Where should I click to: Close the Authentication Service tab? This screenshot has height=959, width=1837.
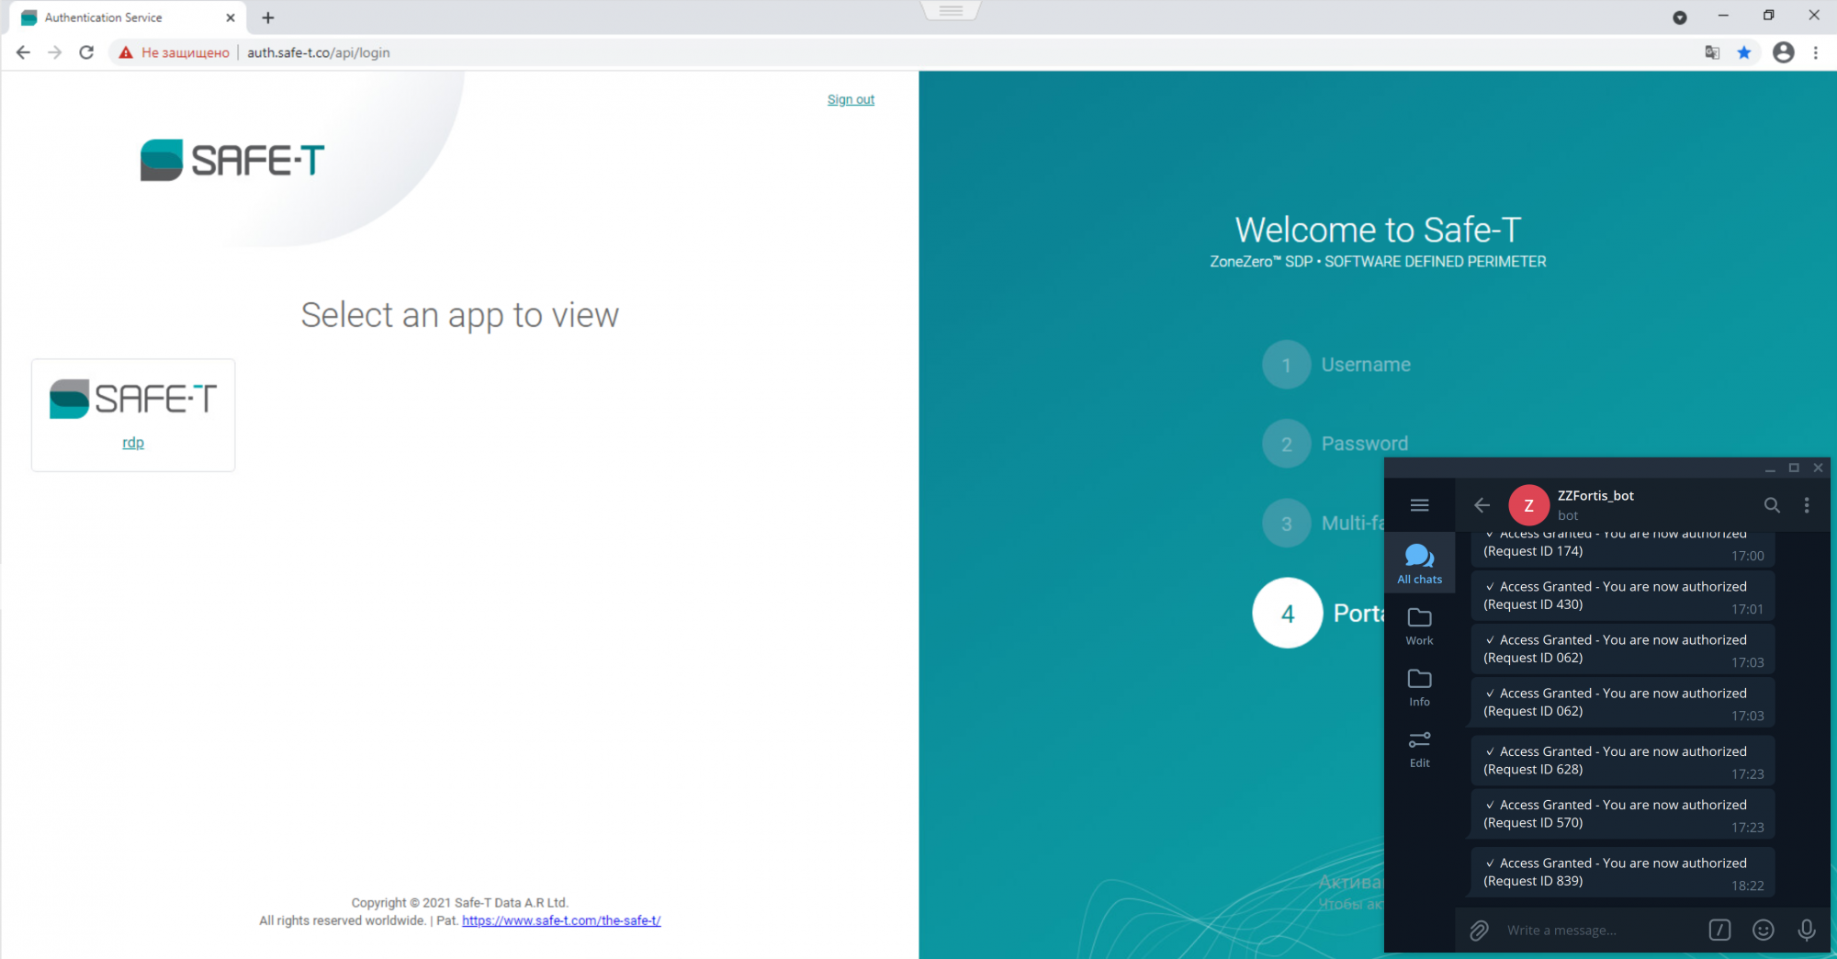(x=230, y=17)
